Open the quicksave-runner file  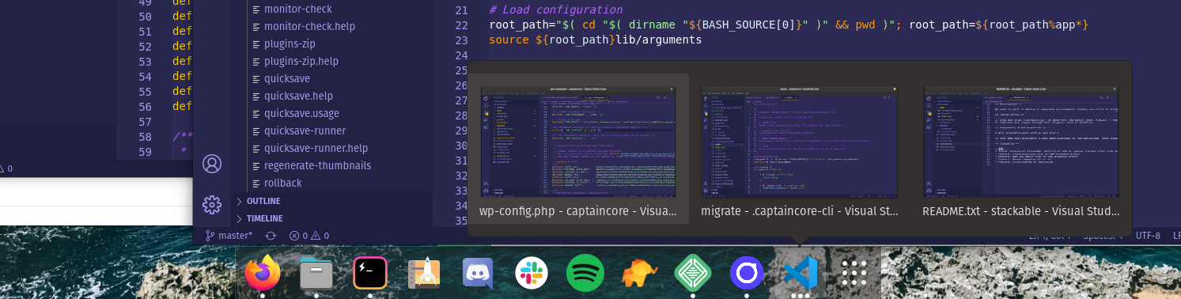[305, 131]
